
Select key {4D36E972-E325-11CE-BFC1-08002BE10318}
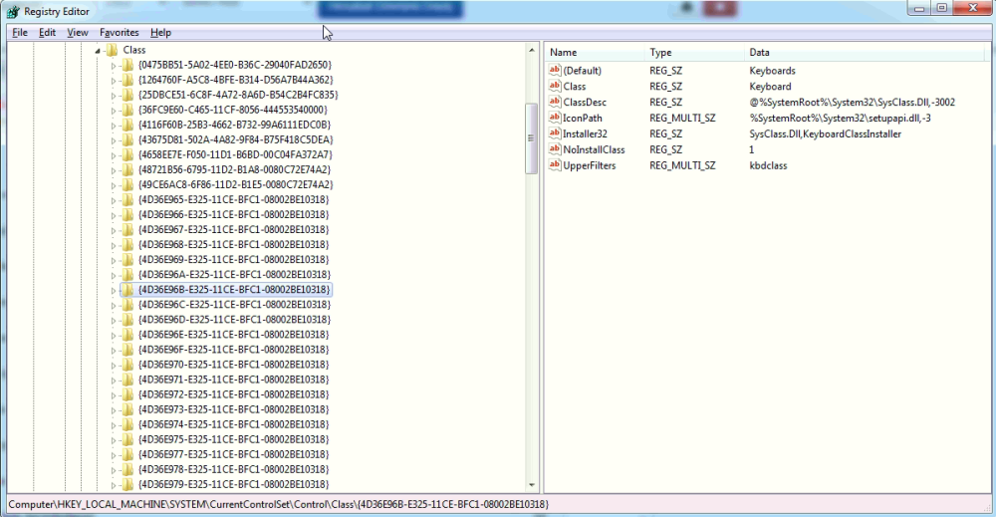coord(234,394)
